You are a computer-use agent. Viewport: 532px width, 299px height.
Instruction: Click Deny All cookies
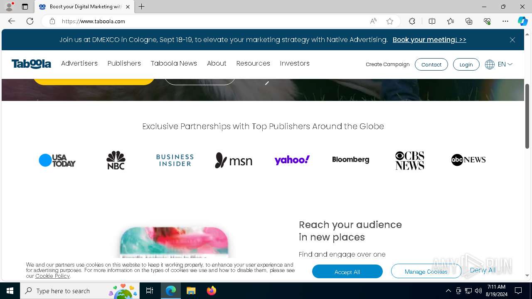(x=483, y=270)
